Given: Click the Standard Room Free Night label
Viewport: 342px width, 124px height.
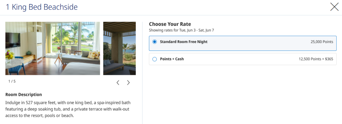Looking at the screenshot, I should pyautogui.click(x=184, y=42).
